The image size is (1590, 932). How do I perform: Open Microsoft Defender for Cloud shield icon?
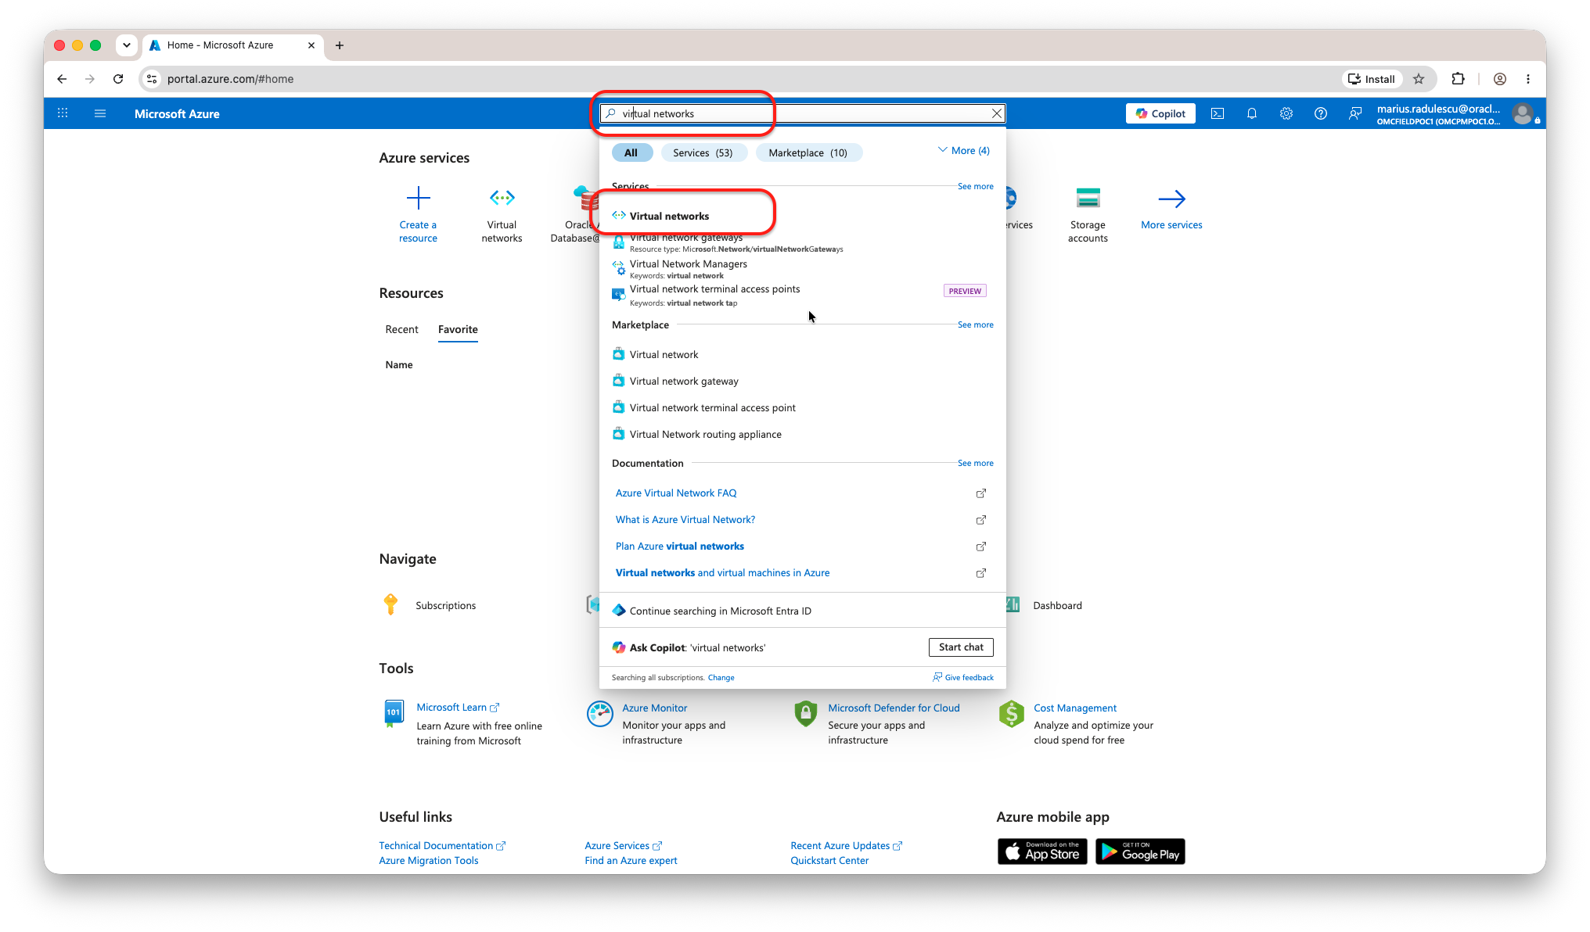pos(805,713)
